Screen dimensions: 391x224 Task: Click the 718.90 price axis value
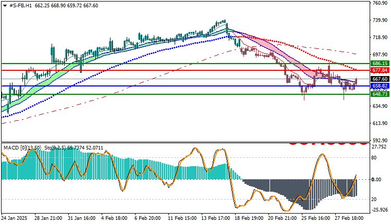[x=380, y=38]
